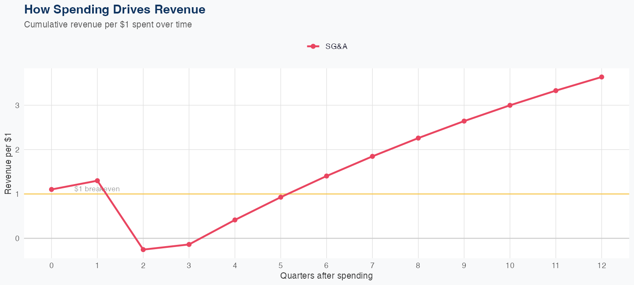Click the chart subtitle about cumulative revenue

coord(108,24)
